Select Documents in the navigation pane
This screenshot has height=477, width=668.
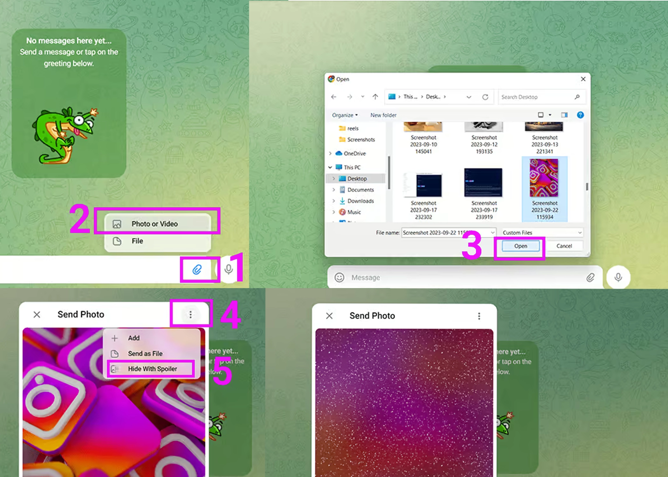(x=357, y=190)
